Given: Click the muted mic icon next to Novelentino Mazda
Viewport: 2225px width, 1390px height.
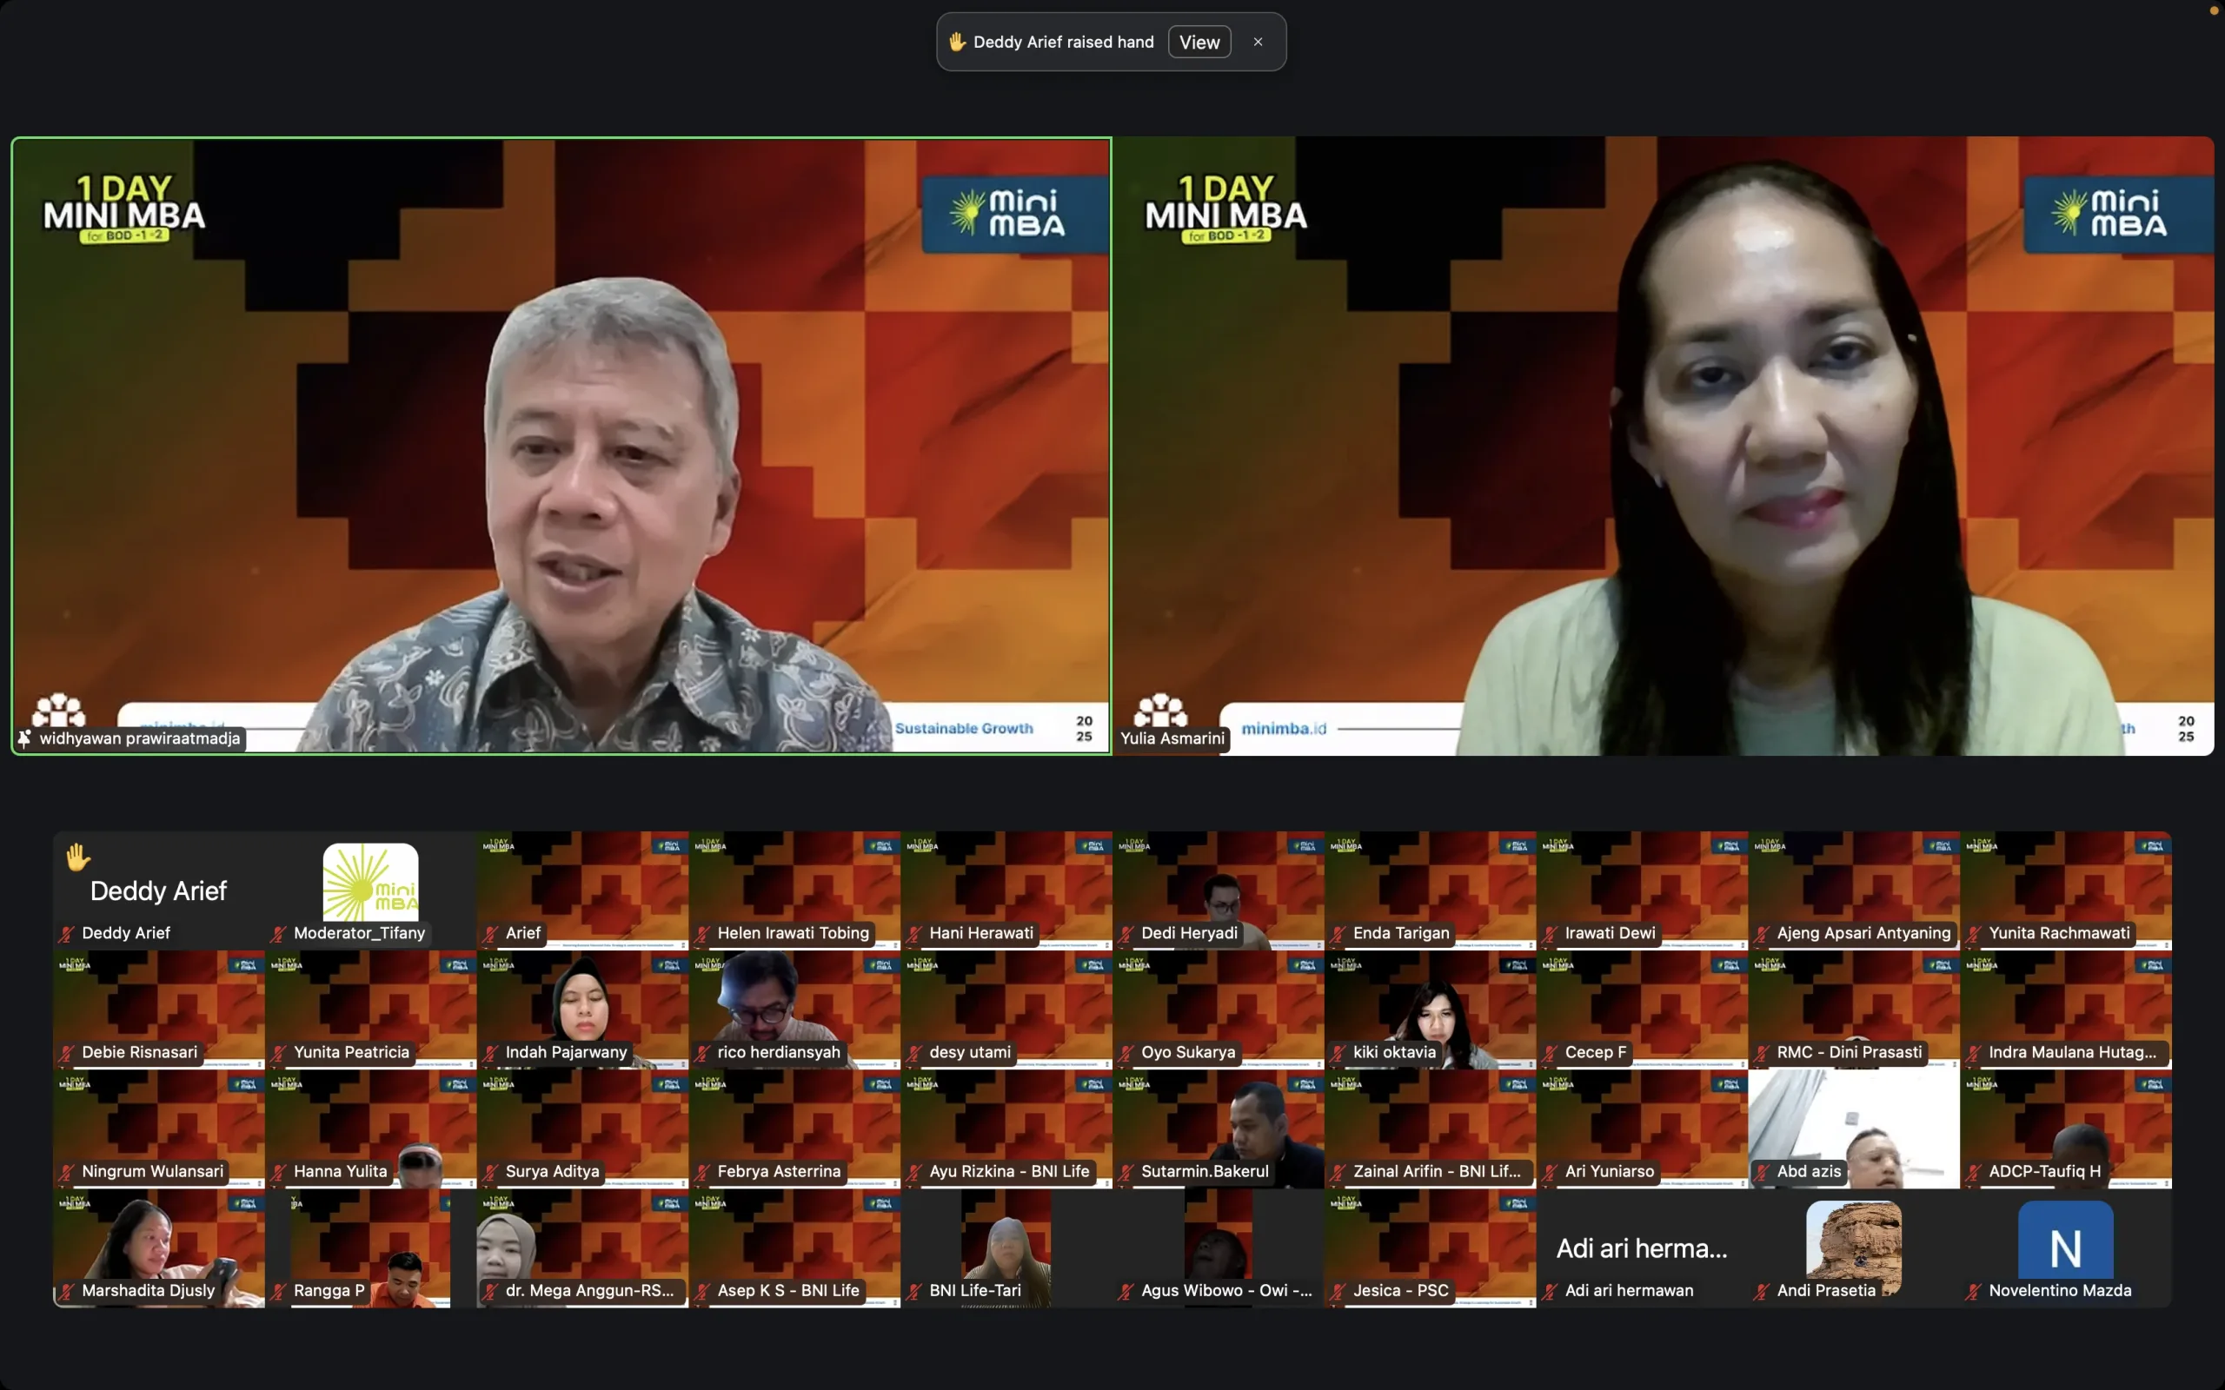Looking at the screenshot, I should click(1973, 1292).
